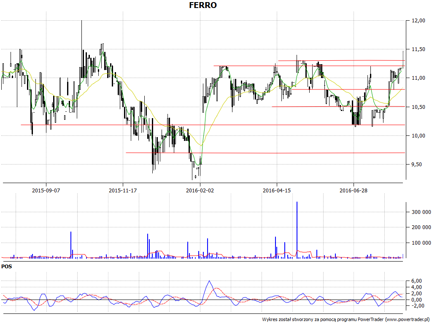Click the 2016-02-02 date label
Screen dimensions: 432x324
pos(200,190)
